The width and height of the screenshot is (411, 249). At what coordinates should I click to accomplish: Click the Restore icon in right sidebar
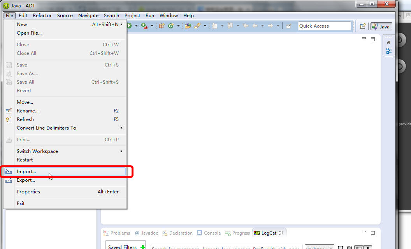point(389,42)
